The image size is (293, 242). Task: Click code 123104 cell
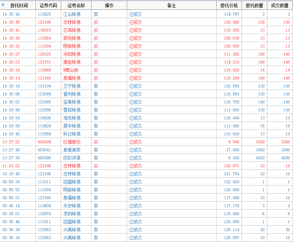44,86
